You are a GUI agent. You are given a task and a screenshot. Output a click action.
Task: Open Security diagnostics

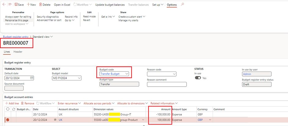point(48,17)
